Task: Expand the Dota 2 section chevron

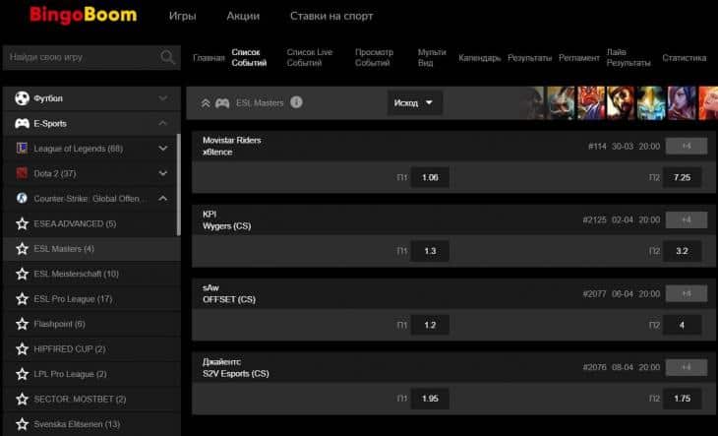Action: pyautogui.click(x=163, y=174)
